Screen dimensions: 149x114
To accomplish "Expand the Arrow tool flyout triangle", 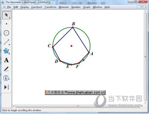I will (x=10, y=18).
